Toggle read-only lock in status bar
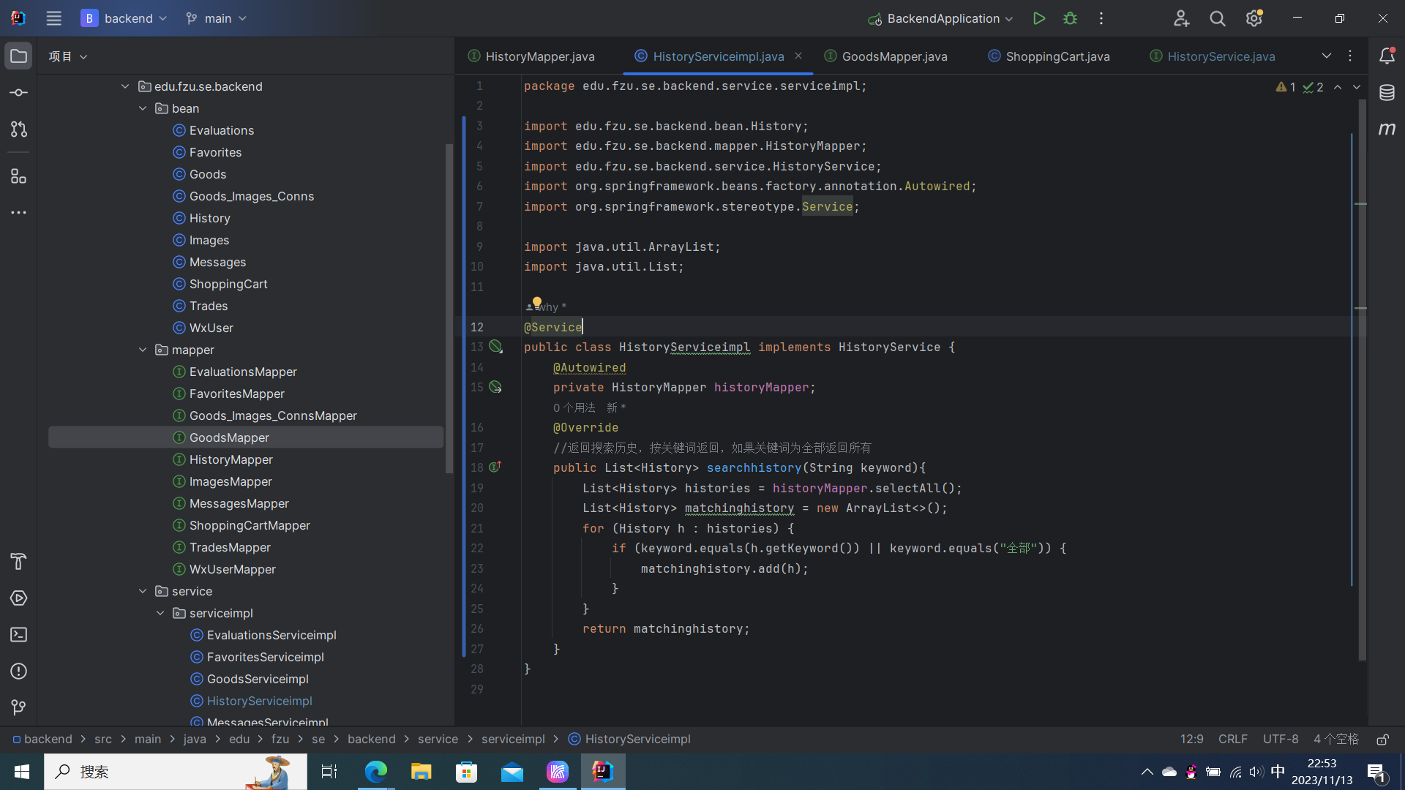 click(1382, 740)
